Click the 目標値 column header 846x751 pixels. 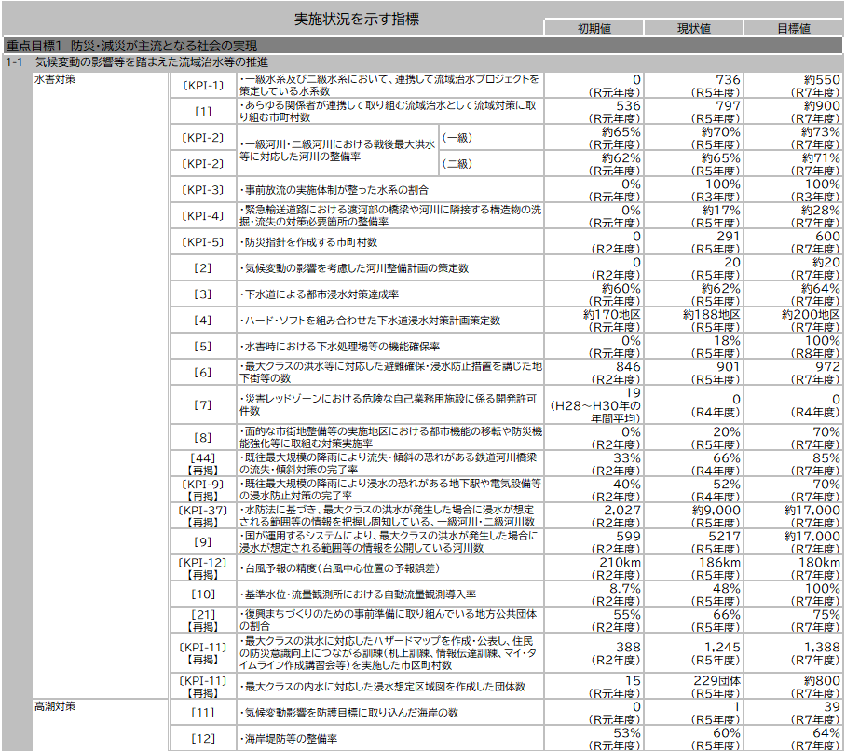[793, 28]
